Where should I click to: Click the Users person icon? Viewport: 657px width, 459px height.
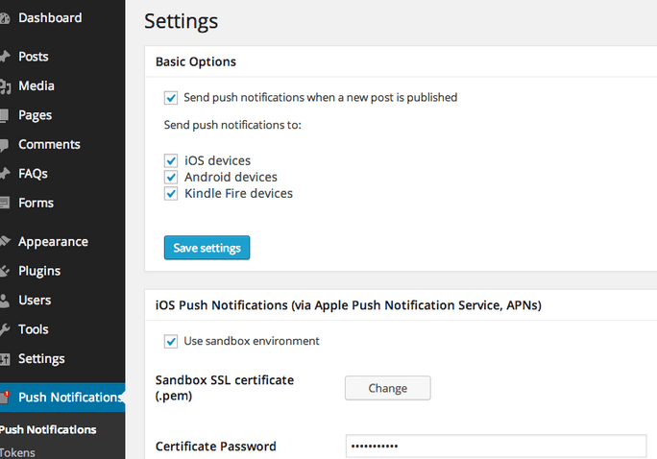(x=4, y=301)
